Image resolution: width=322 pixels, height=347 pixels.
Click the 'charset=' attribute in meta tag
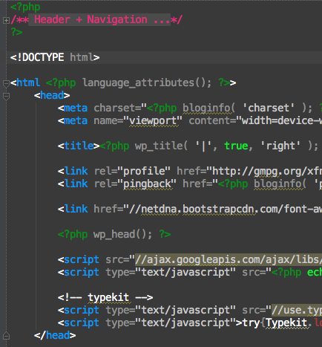click(118, 108)
